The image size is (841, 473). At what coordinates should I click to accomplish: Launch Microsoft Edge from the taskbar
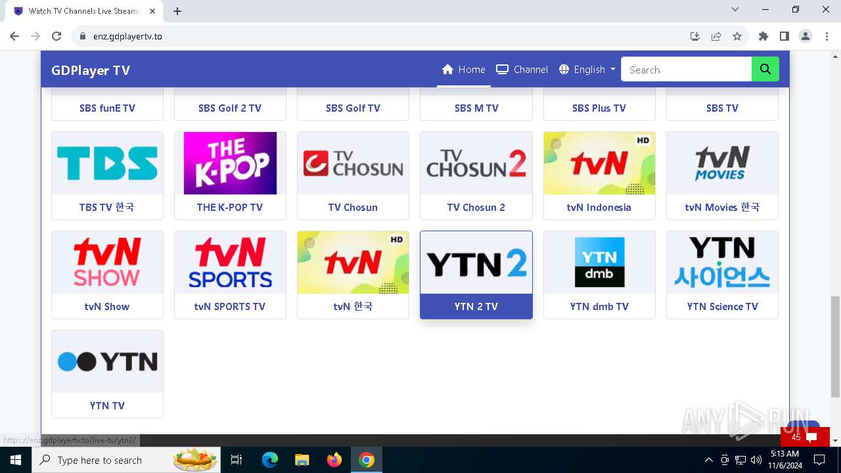(x=270, y=460)
